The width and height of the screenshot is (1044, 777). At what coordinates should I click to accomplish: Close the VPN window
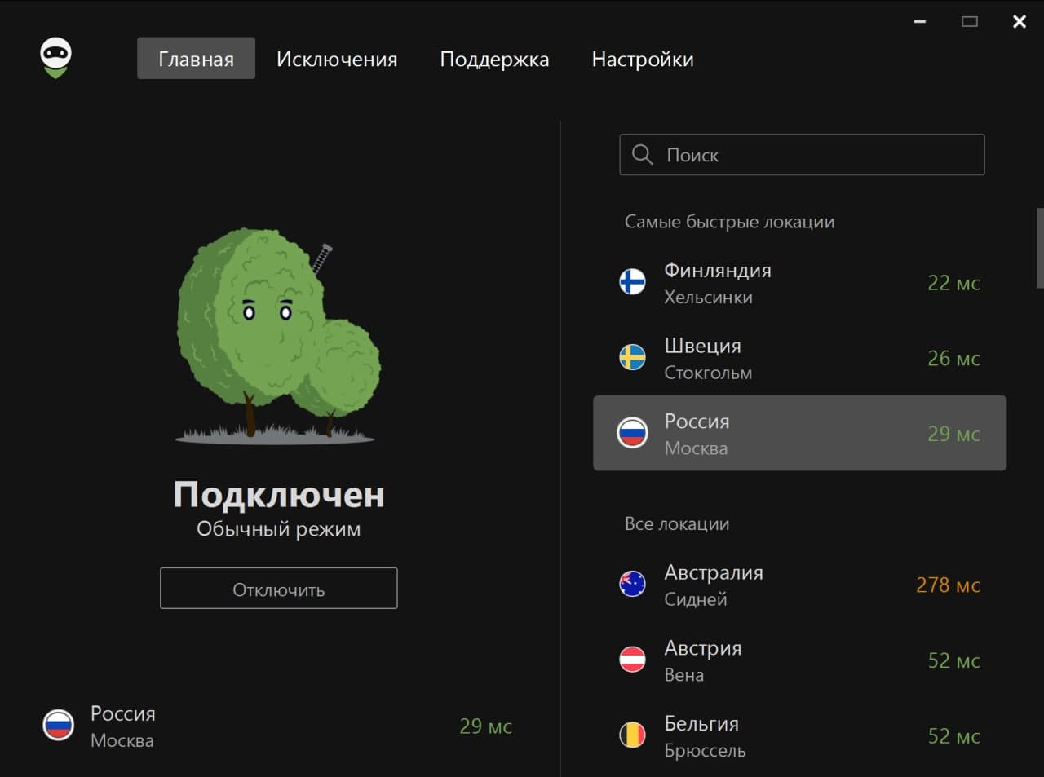pyautogui.click(x=1020, y=22)
